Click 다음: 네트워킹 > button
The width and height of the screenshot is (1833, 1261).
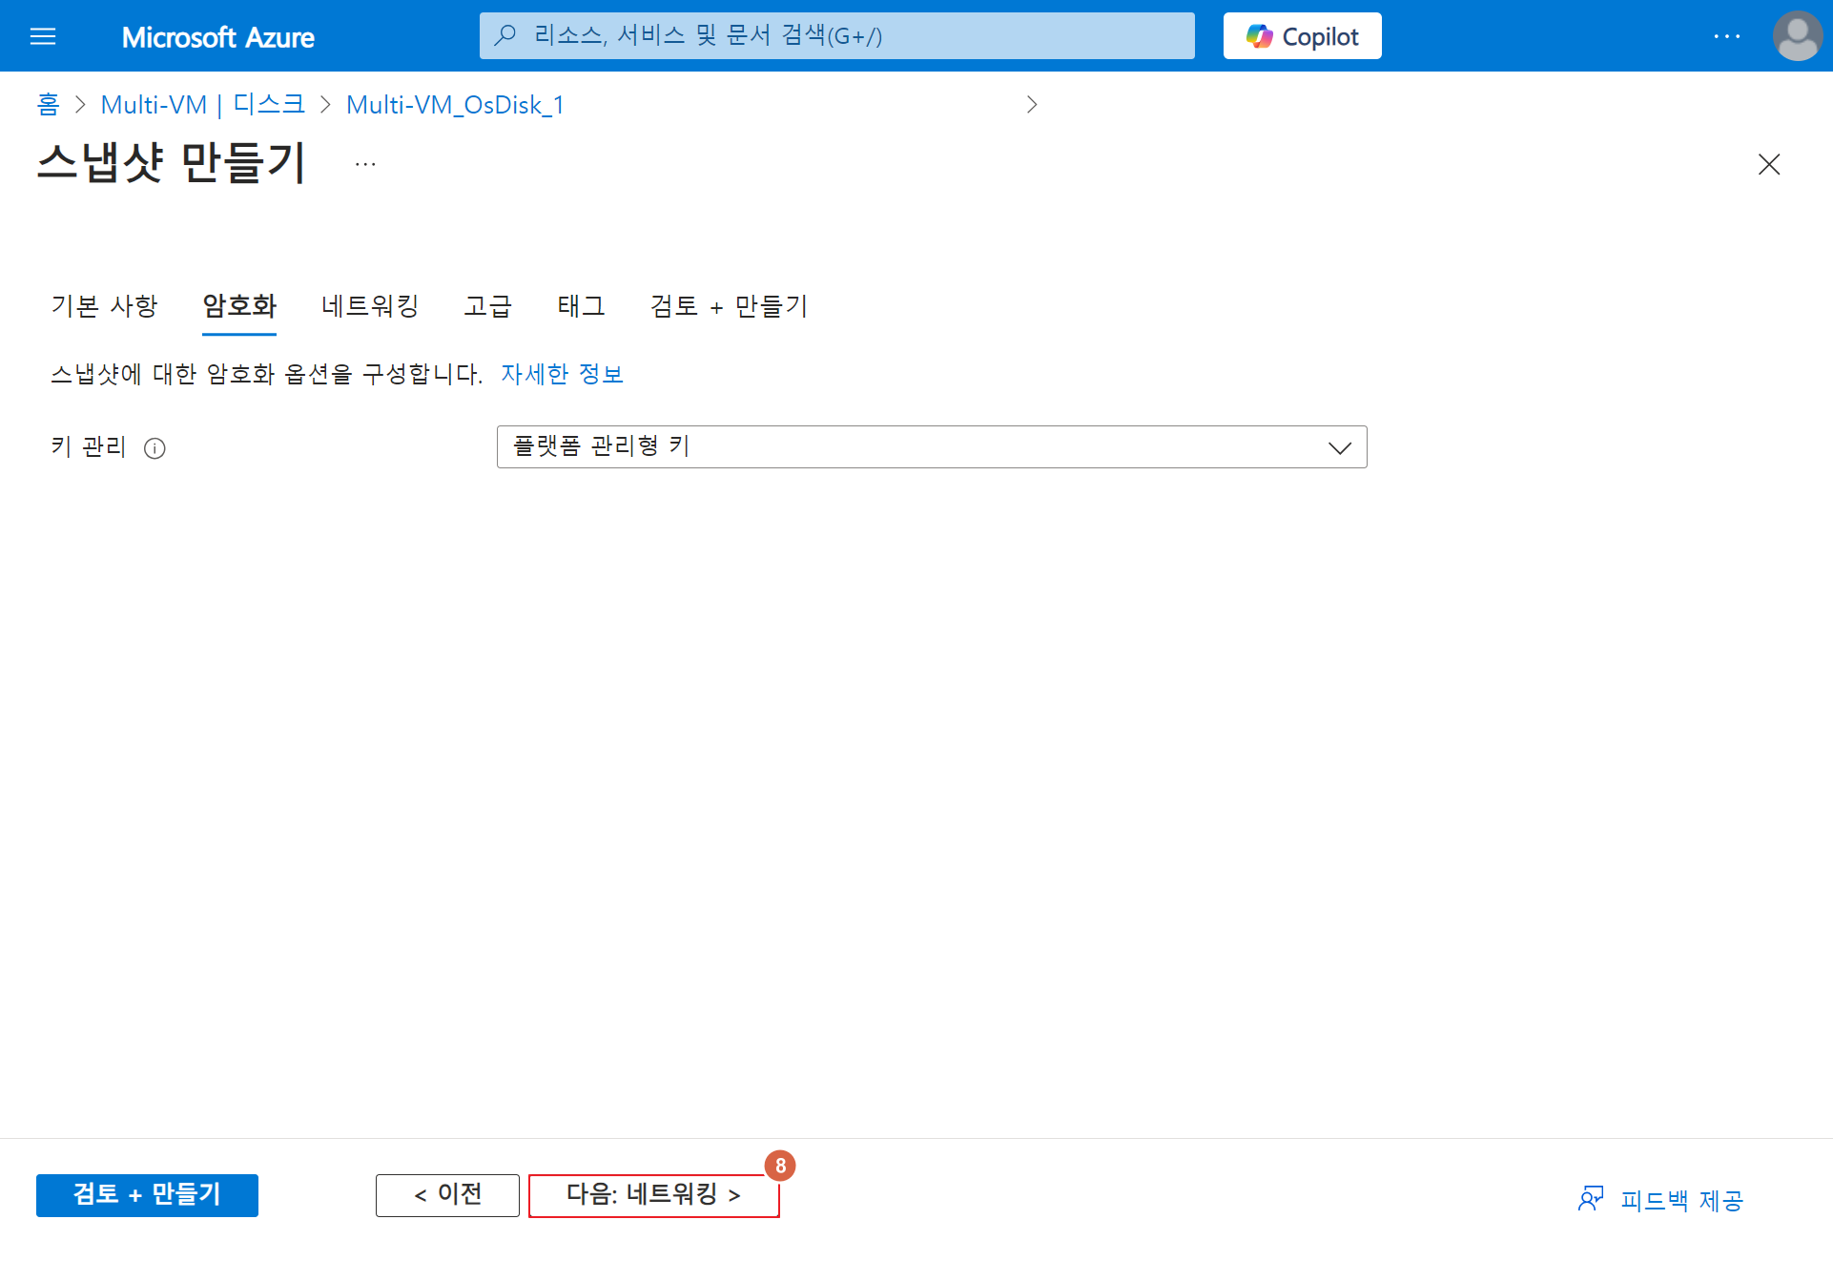pos(653,1195)
